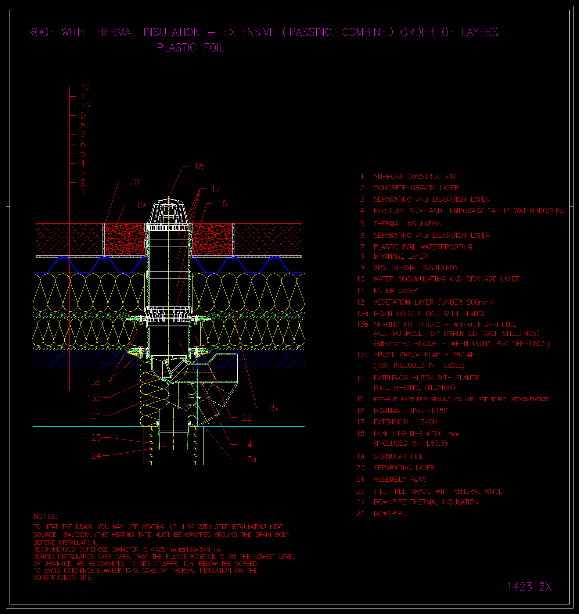579x614 pixels.
Task: Click legend entry 'SEPARATING LAYER' numbered 20
Action: click(x=404, y=468)
